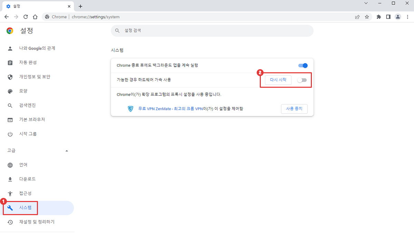
Task: Click the bookmark star icon
Action: 367,17
